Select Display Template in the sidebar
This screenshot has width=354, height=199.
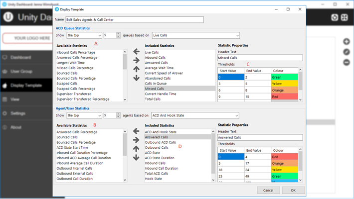point(26,85)
